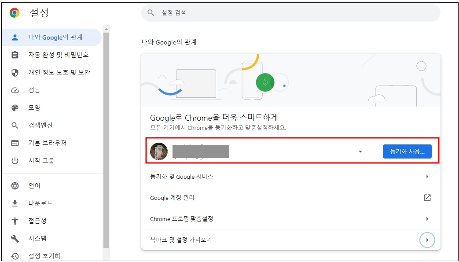Click the wrench icon for 시스템
The height and width of the screenshot is (262, 459).
point(15,239)
